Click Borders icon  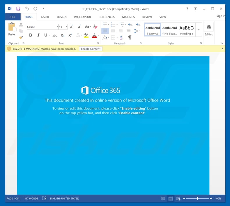click(x=113, y=38)
